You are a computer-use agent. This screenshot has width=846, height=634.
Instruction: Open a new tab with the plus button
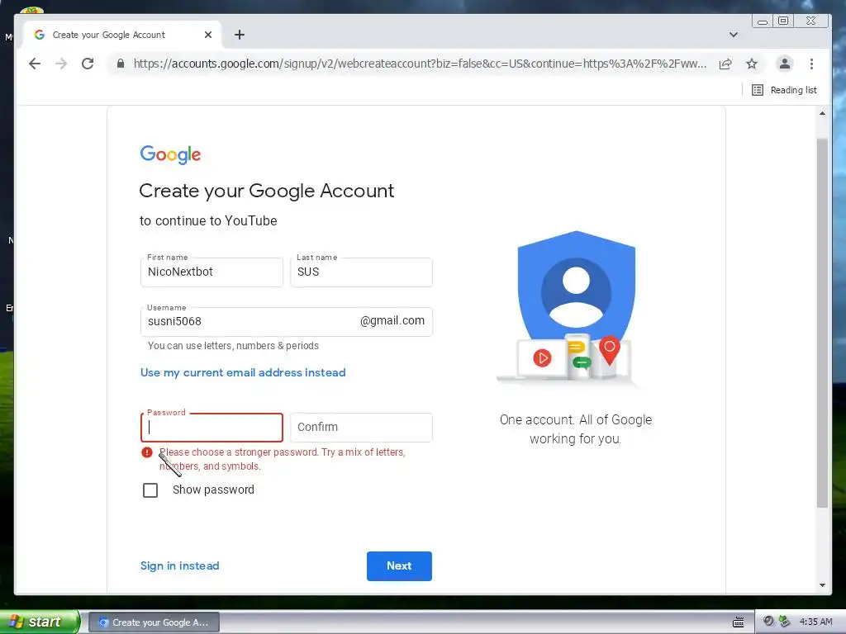click(x=240, y=35)
